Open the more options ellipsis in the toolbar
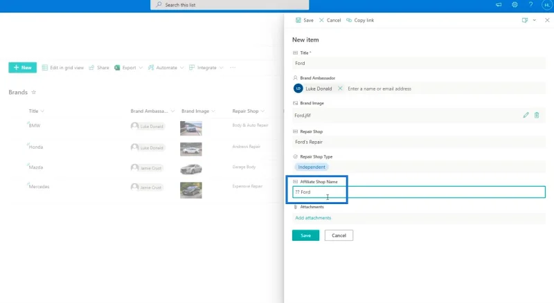 (233, 68)
